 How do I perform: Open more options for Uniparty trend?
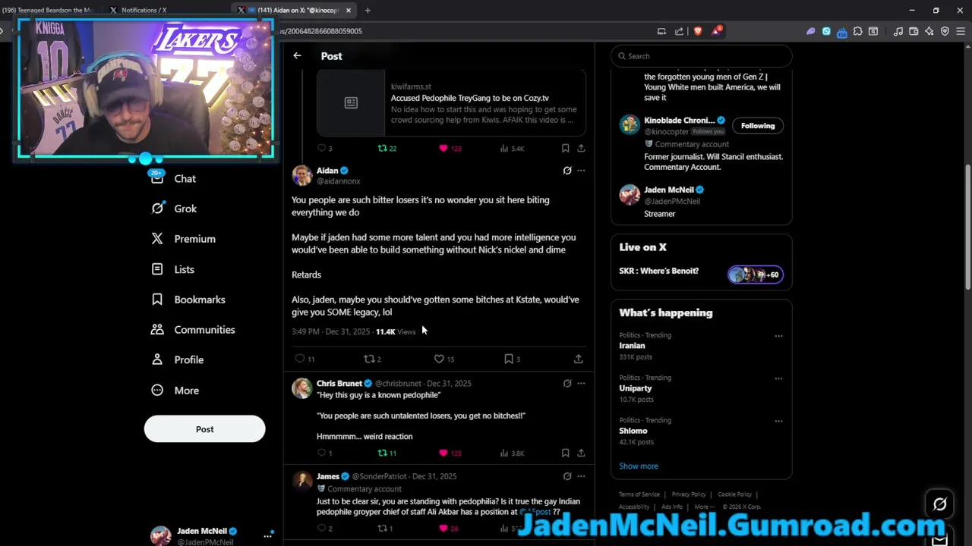coord(778,378)
